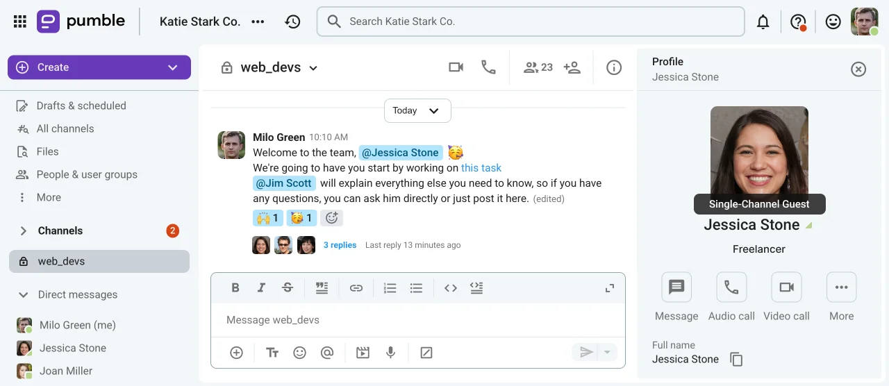Click the Message web_devs input field
Image resolution: width=889 pixels, height=386 pixels.
pyautogui.click(x=418, y=320)
